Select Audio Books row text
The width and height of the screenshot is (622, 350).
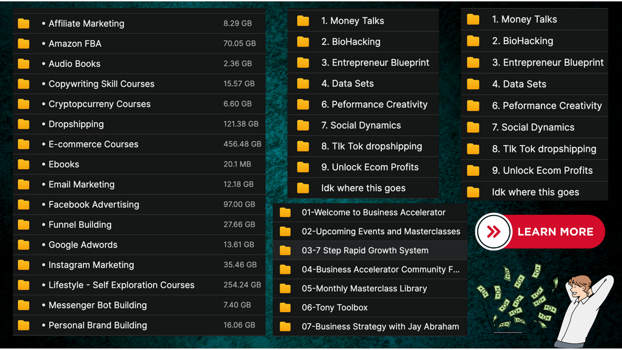pyautogui.click(x=74, y=63)
